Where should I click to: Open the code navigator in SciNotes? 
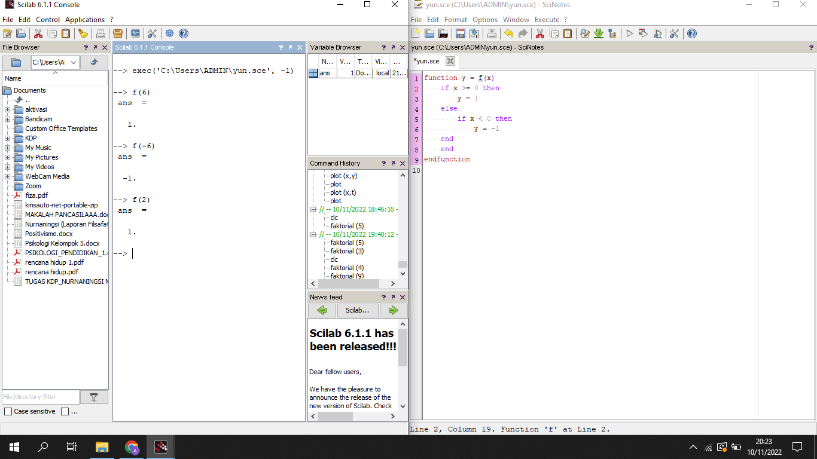(612, 33)
